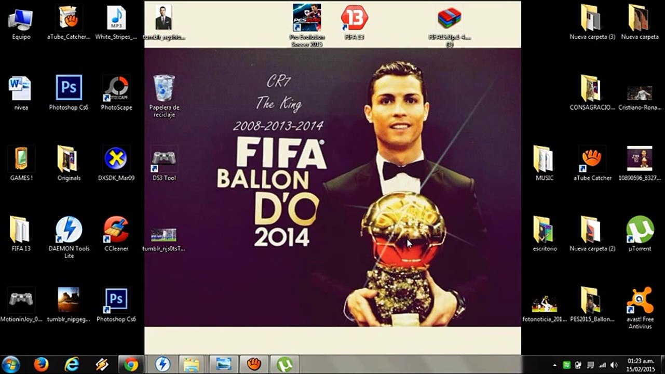The width and height of the screenshot is (665, 374).
Task: Open the power battery tray icon
Action: [578, 365]
